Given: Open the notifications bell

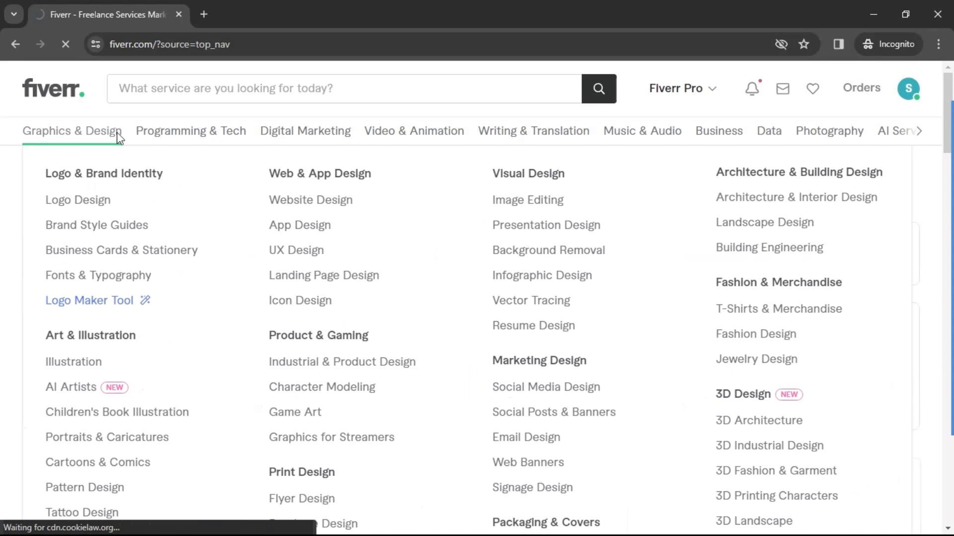Looking at the screenshot, I should 752,88.
